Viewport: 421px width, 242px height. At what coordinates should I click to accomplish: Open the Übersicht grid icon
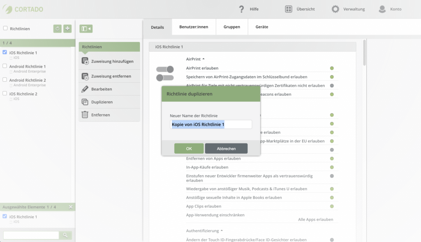pos(288,9)
